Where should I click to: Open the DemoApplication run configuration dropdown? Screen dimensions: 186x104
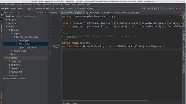tap(154, 8)
